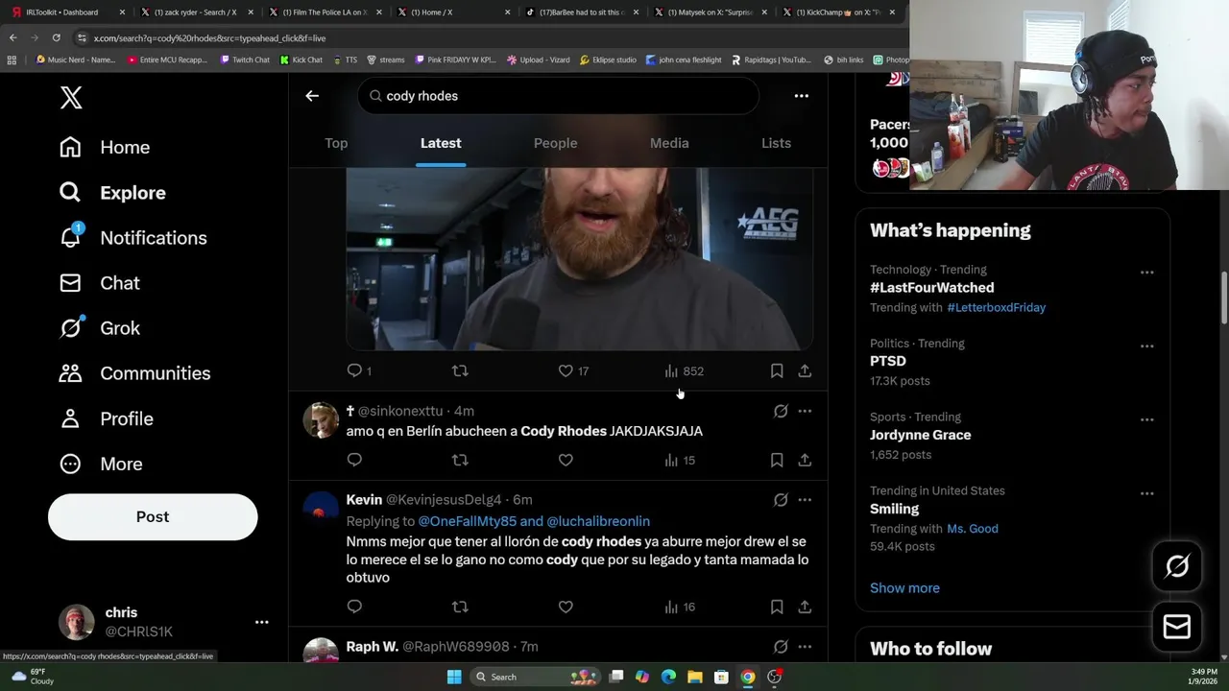Viewport: 1229px width, 691px height.
Task: Open more menu on Raph W. post
Action: coord(805,647)
